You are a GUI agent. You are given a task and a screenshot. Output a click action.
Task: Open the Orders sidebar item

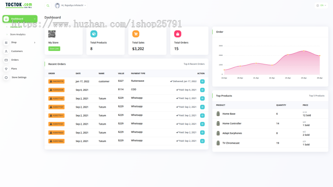pos(15,60)
